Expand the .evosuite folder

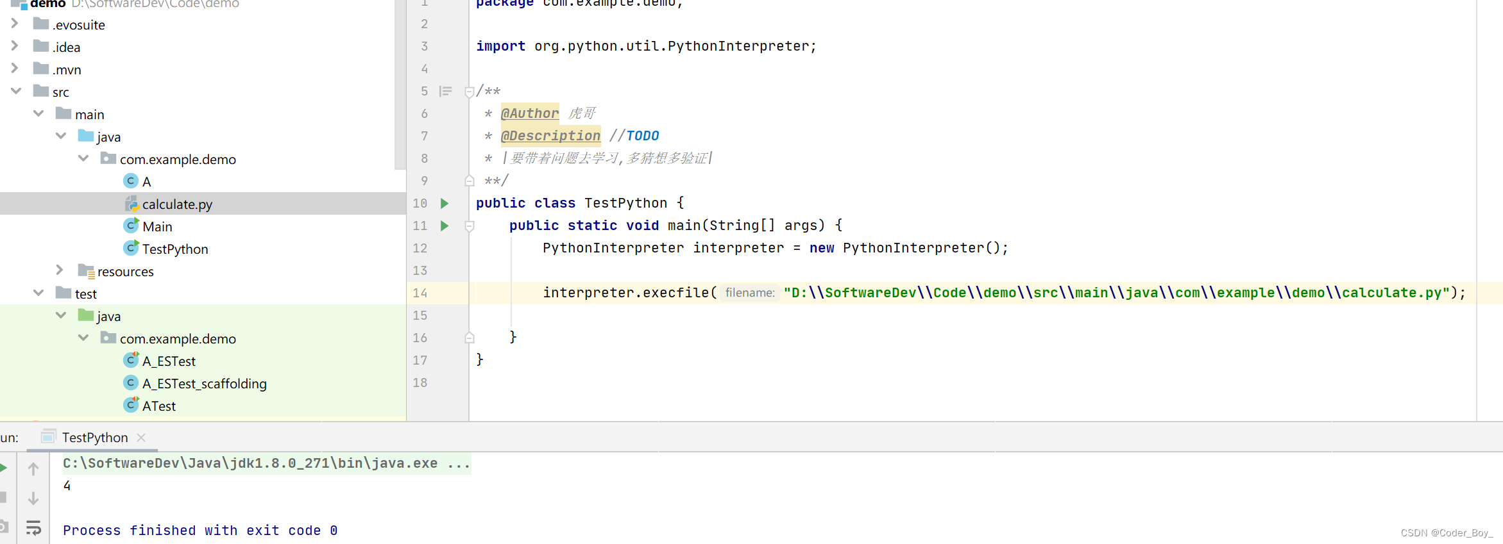(15, 24)
